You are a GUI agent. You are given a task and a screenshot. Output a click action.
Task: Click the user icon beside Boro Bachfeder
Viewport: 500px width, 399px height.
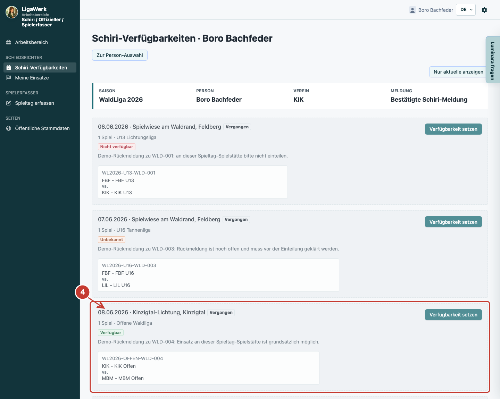click(x=412, y=10)
